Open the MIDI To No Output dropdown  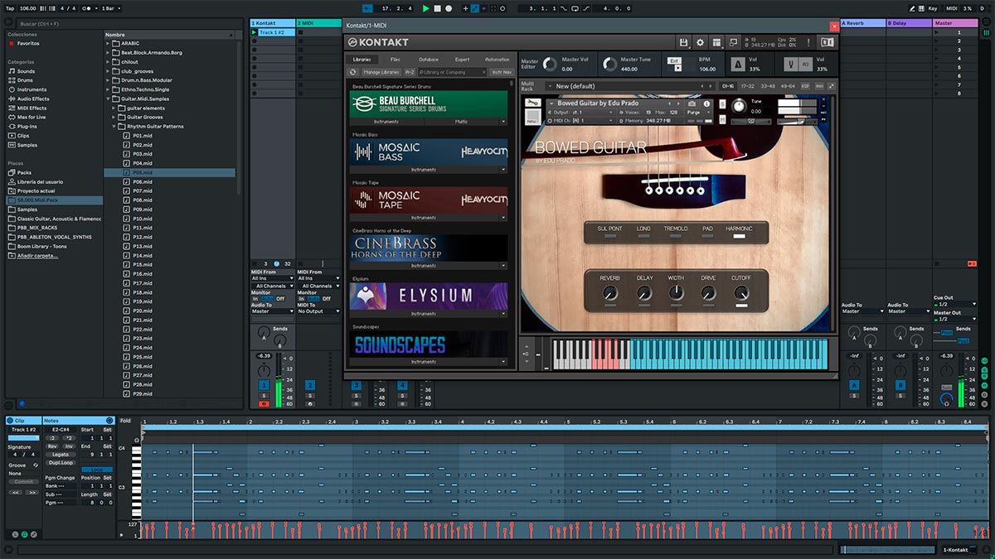(x=318, y=311)
